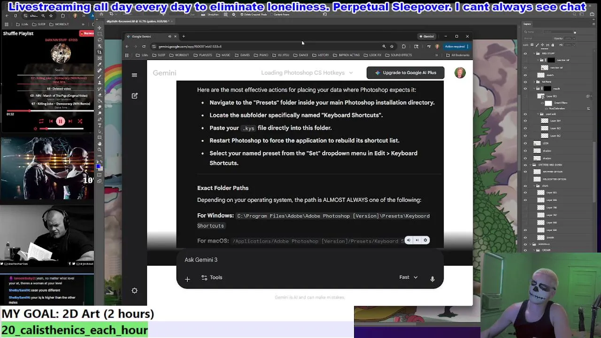The image size is (601, 338).
Task: Go to previous track in Shuffle Playlist
Action: coord(51,121)
